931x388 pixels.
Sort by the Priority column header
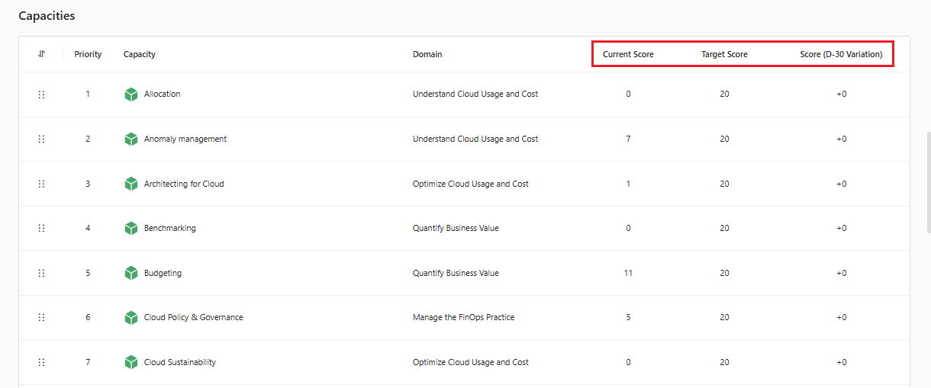88,54
